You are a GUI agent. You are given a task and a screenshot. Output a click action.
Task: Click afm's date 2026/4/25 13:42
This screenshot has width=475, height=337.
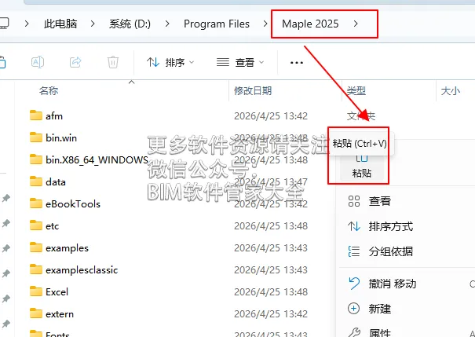[271, 116]
